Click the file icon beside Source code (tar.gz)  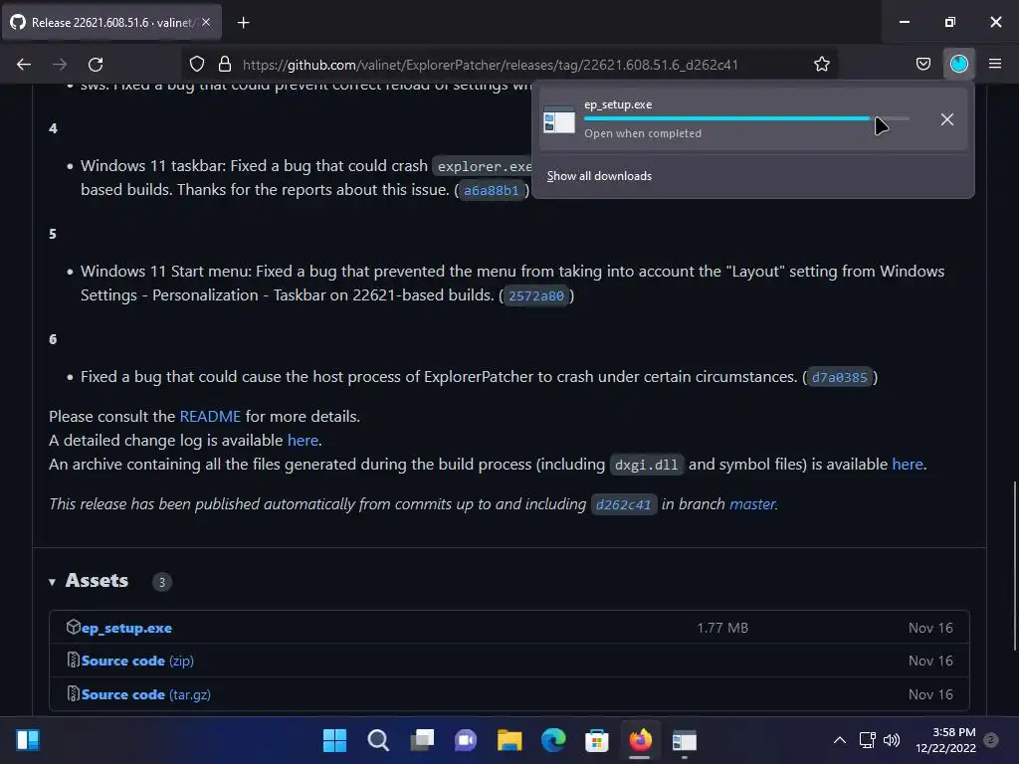click(73, 693)
